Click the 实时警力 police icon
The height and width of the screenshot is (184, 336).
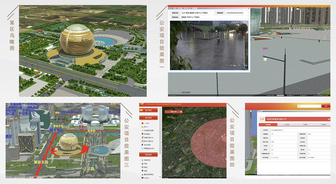point(142,134)
